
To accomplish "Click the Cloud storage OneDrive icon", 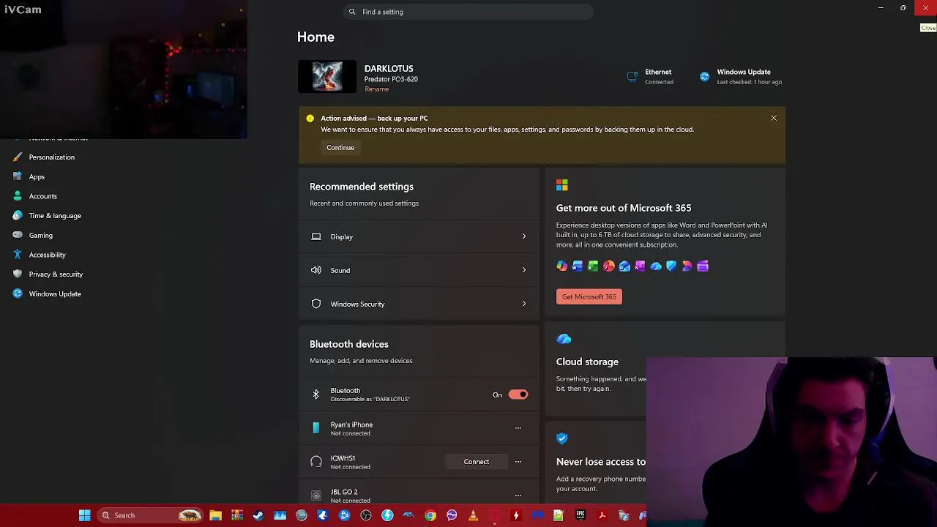I will [x=564, y=339].
